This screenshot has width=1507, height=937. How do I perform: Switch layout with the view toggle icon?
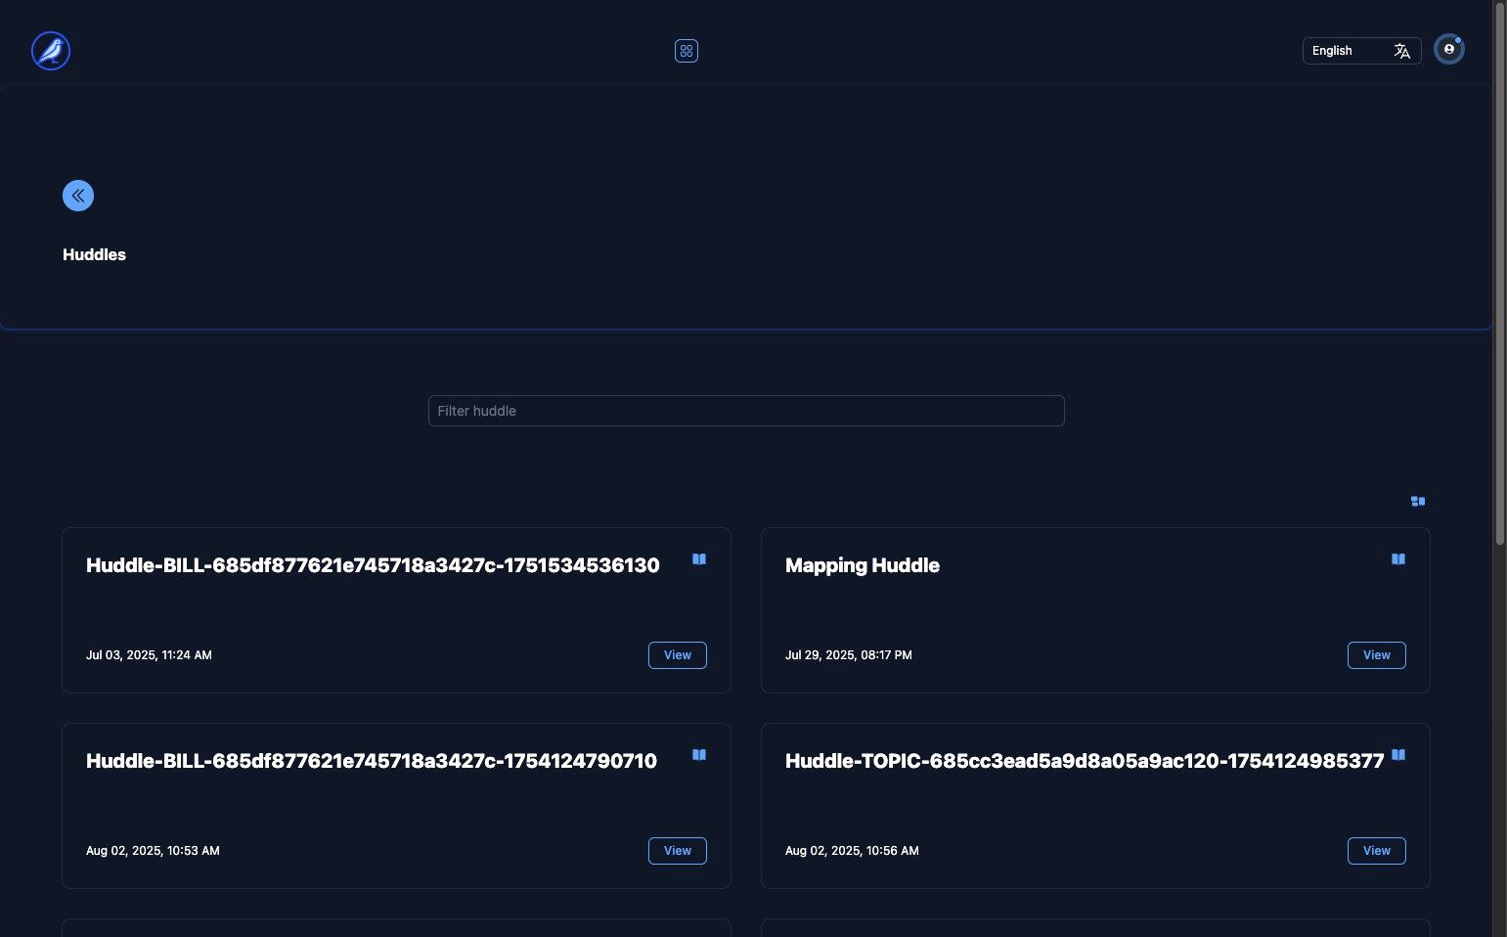click(1418, 502)
